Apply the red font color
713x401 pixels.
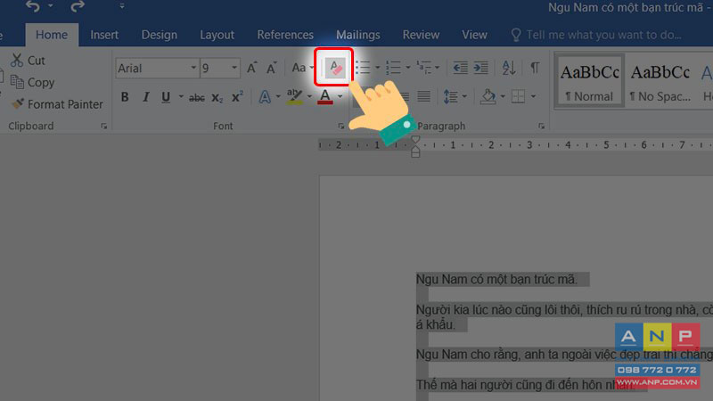pos(324,96)
